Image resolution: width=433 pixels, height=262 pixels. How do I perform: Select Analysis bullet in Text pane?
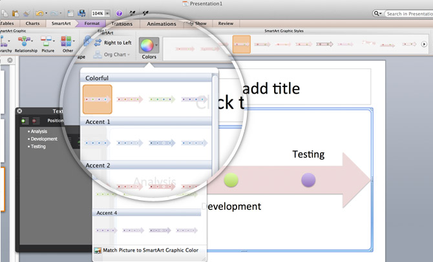pos(39,131)
